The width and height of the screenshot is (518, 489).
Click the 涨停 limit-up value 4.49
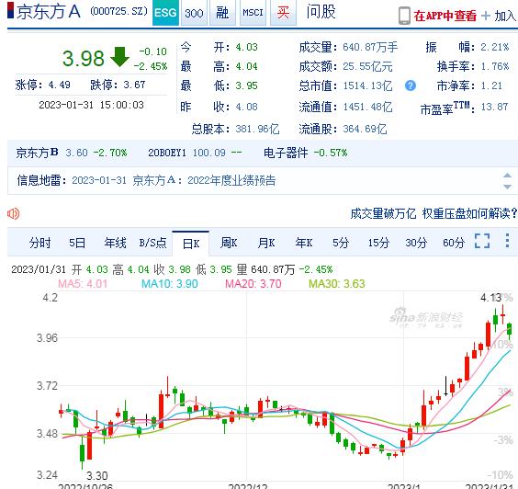59,85
